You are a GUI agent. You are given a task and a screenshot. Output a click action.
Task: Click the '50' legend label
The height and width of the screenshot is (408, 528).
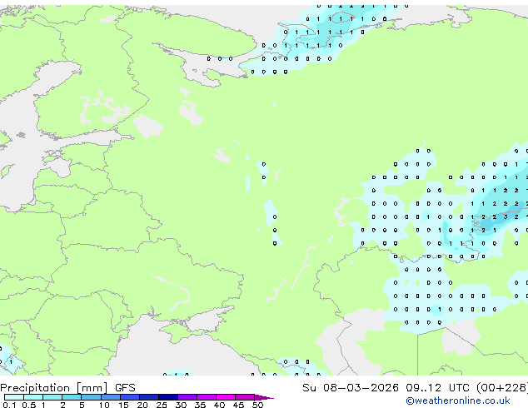(x=257, y=405)
